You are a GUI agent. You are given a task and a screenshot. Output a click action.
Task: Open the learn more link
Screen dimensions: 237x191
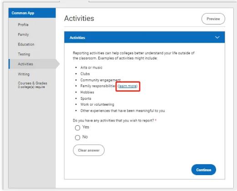(127, 86)
